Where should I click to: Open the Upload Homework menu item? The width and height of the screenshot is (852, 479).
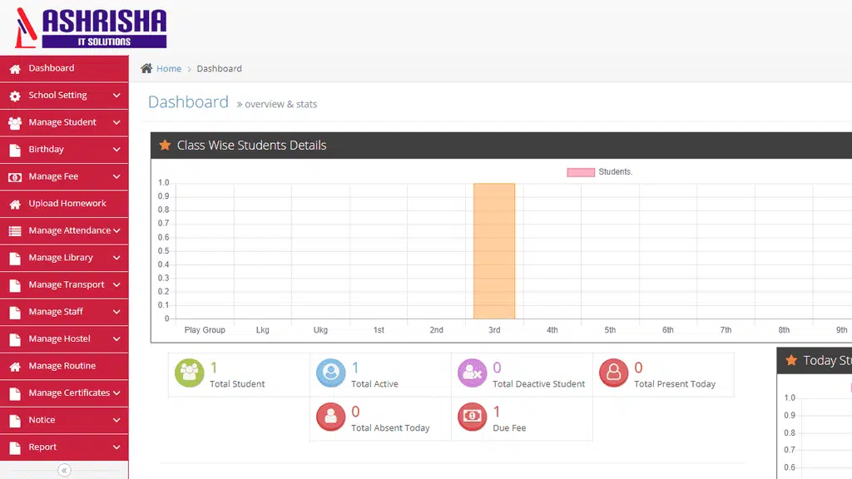64,204
